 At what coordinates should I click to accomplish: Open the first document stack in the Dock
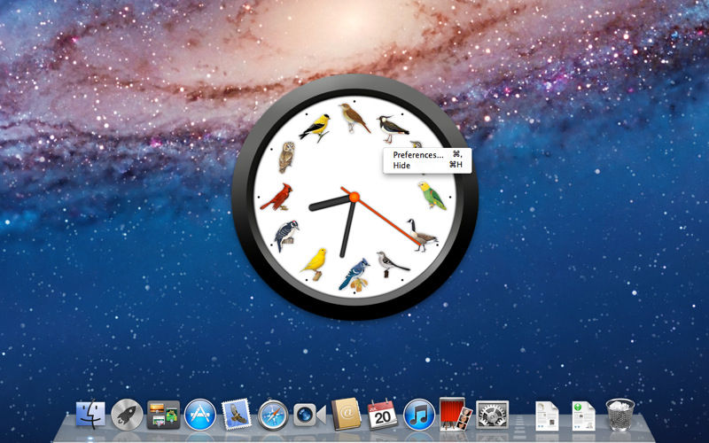pos(547,416)
